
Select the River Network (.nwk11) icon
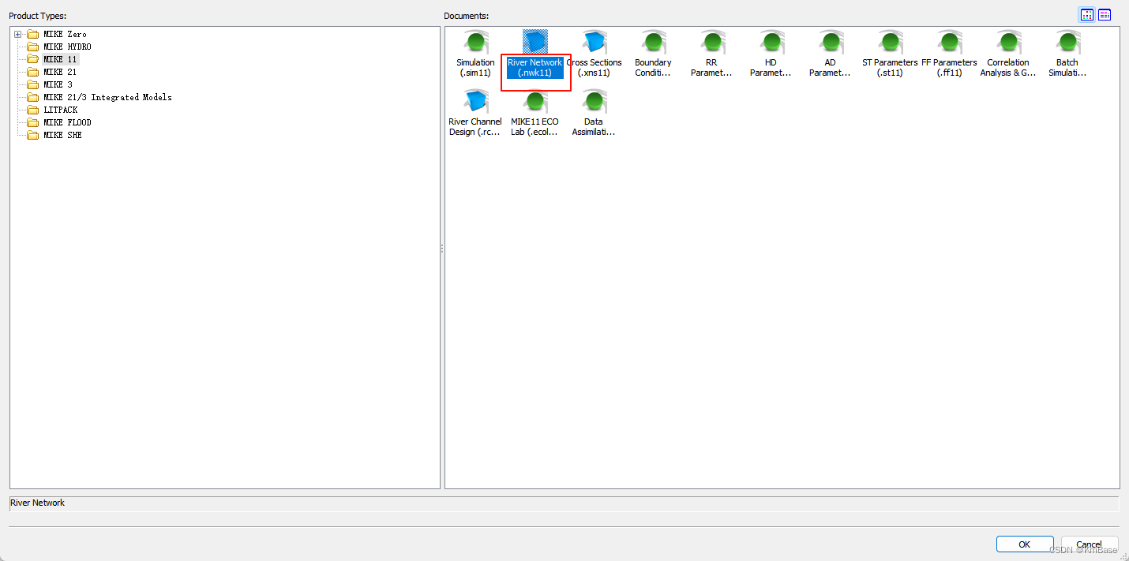tap(534, 43)
